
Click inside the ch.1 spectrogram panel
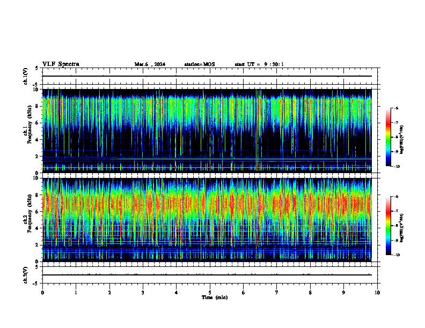point(207,131)
